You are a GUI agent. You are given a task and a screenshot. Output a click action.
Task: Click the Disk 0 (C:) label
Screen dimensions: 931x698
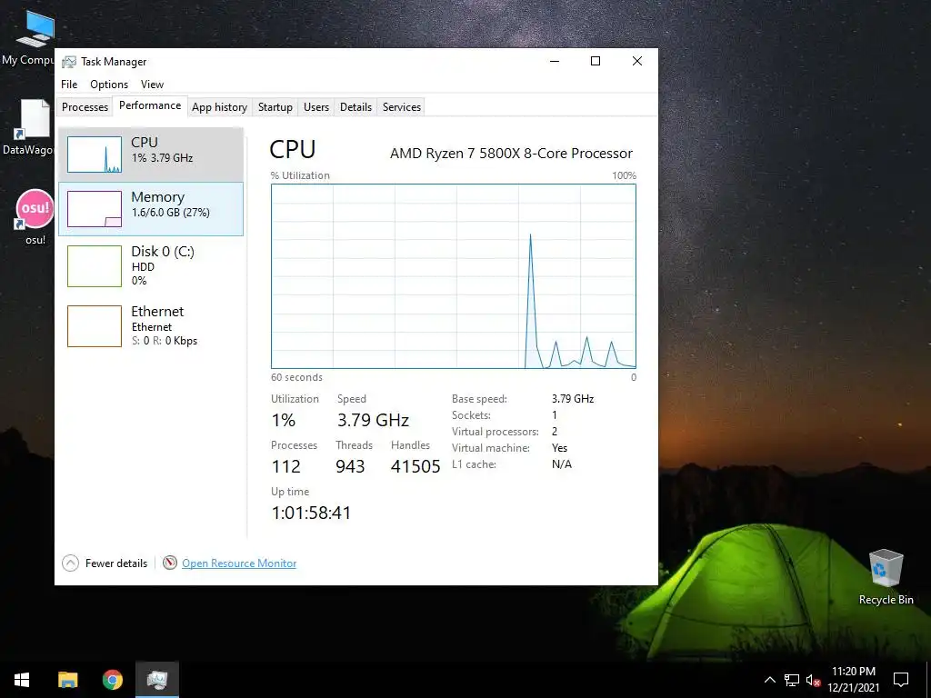163,252
